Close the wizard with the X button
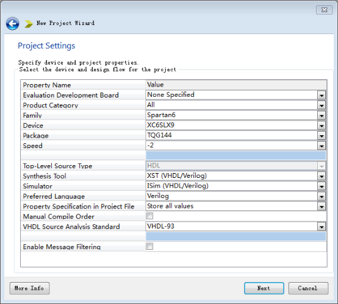The image size is (338, 304). coord(324,10)
